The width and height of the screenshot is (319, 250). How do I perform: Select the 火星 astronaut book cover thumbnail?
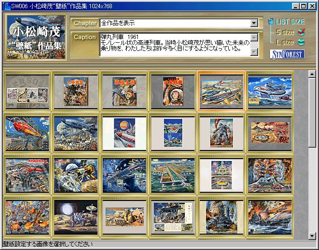pos(173,92)
